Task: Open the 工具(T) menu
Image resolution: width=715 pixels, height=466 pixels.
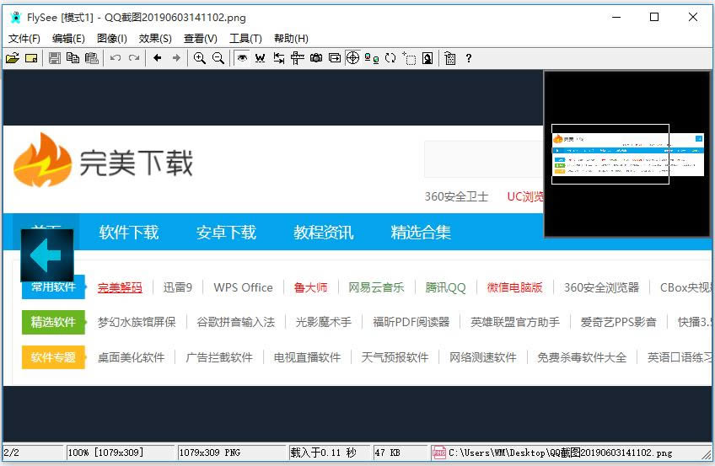Action: (245, 39)
